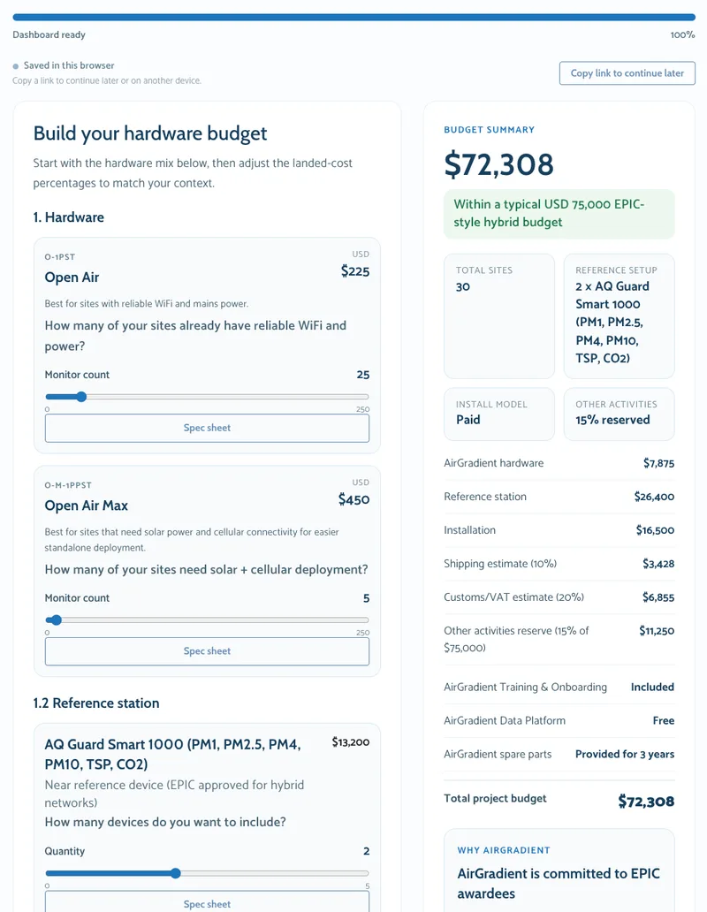Click the Customs/VAT estimate (20%) row
This screenshot has height=912, width=707.
pos(559,597)
